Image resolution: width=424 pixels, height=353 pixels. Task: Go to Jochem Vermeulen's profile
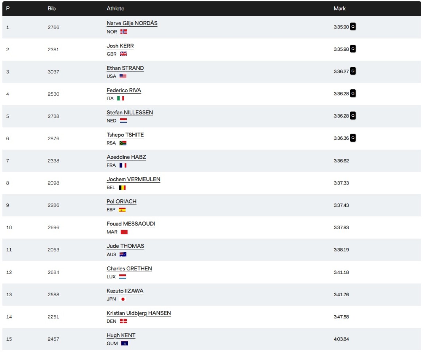click(x=133, y=179)
